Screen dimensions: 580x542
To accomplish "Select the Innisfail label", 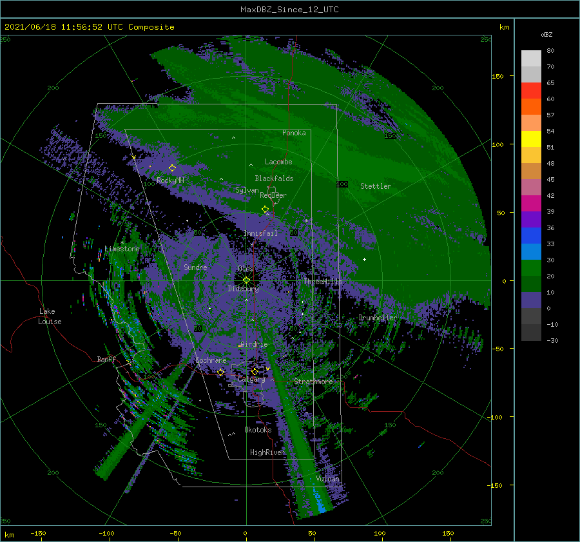I will click(260, 233).
